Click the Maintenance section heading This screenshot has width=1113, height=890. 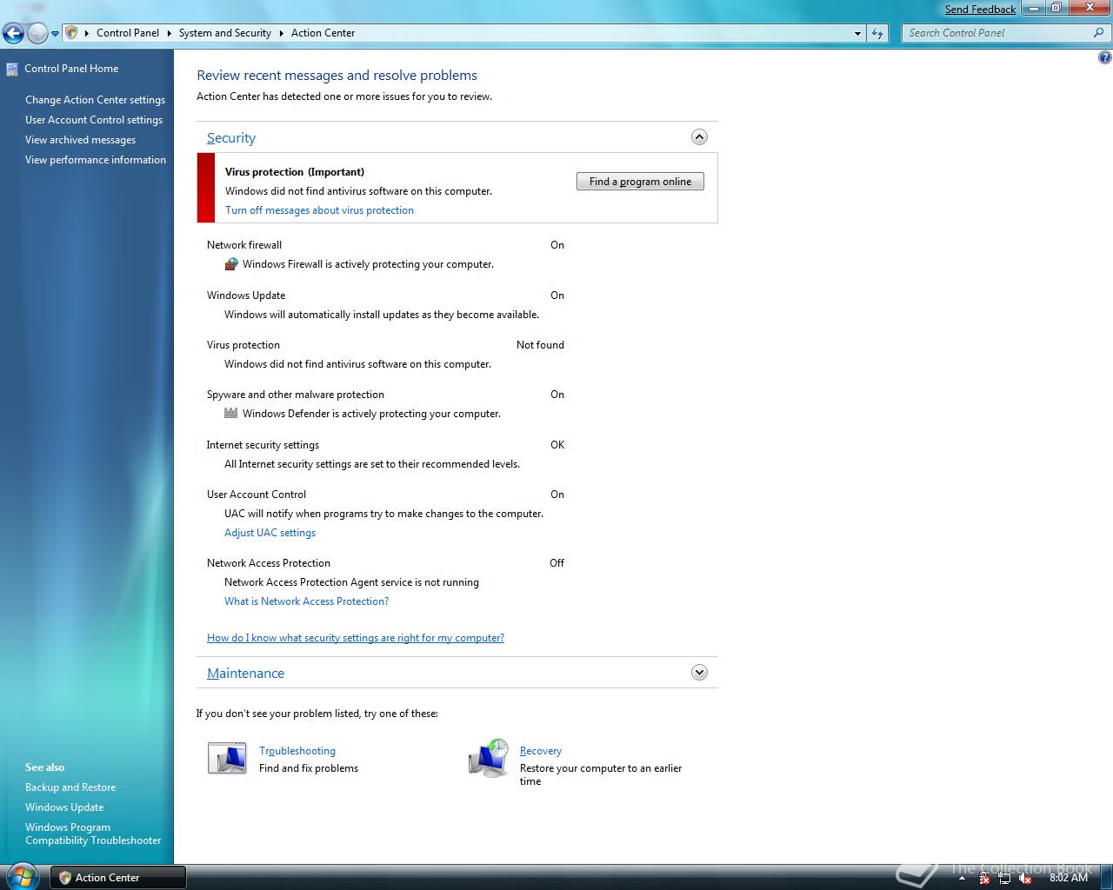tap(245, 673)
